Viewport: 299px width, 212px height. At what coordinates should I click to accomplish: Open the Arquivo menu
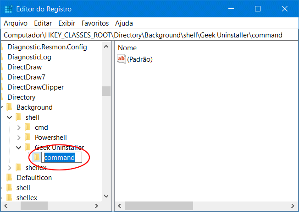tap(16, 23)
